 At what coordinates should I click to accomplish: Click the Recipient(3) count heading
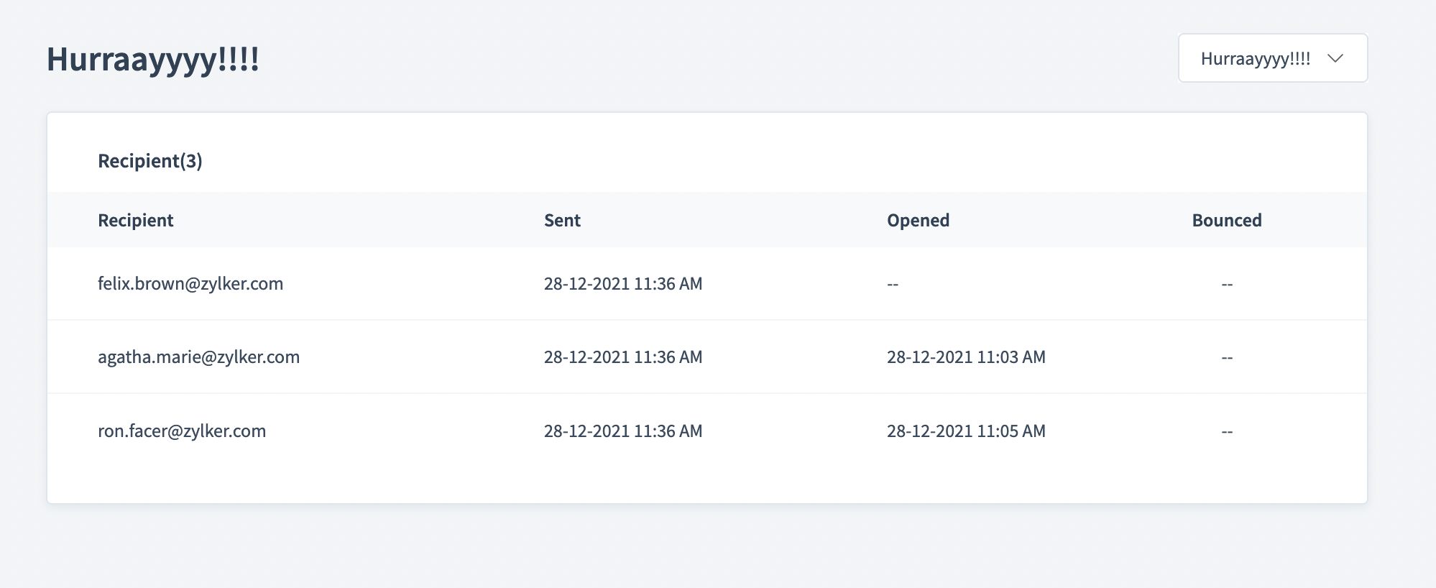tap(150, 161)
